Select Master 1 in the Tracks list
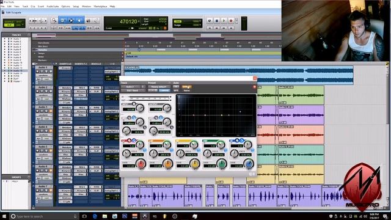Image resolution: width=391 pixels, height=220 pixels. (x=17, y=81)
